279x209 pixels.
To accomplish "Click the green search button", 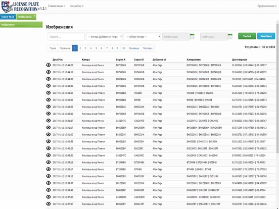I will point(247,36).
